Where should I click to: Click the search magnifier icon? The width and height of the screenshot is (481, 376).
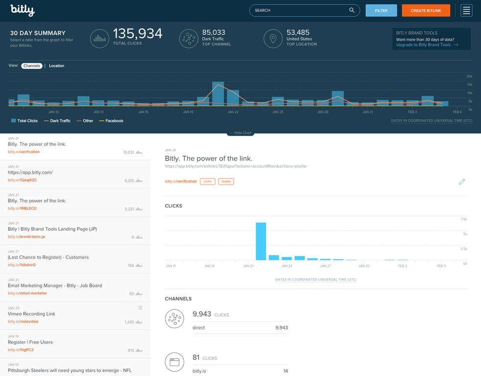coord(352,10)
